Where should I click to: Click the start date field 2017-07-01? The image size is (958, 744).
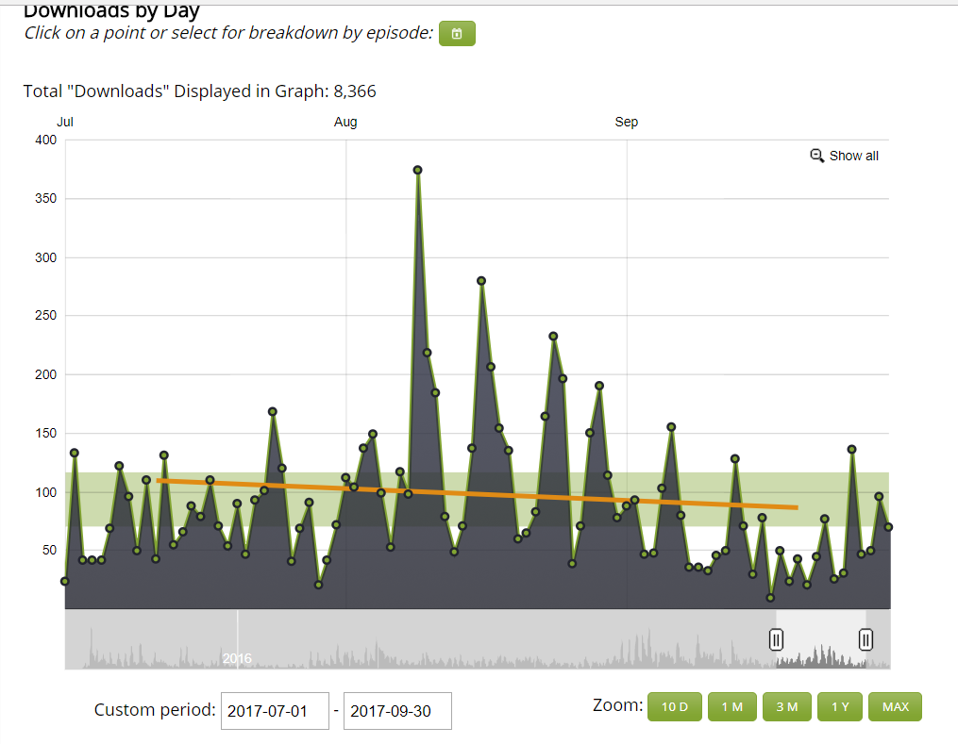[x=275, y=711]
